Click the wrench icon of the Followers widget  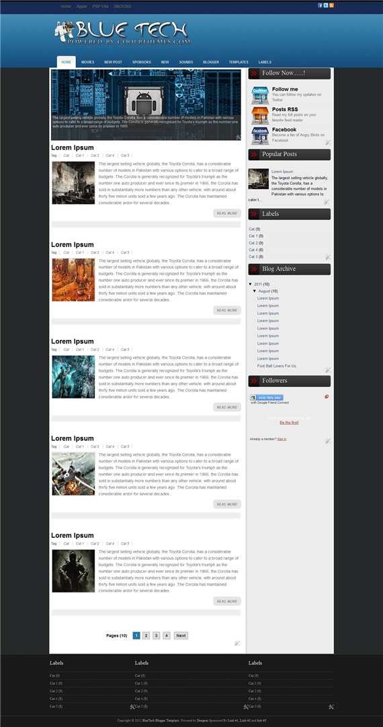[x=327, y=440]
